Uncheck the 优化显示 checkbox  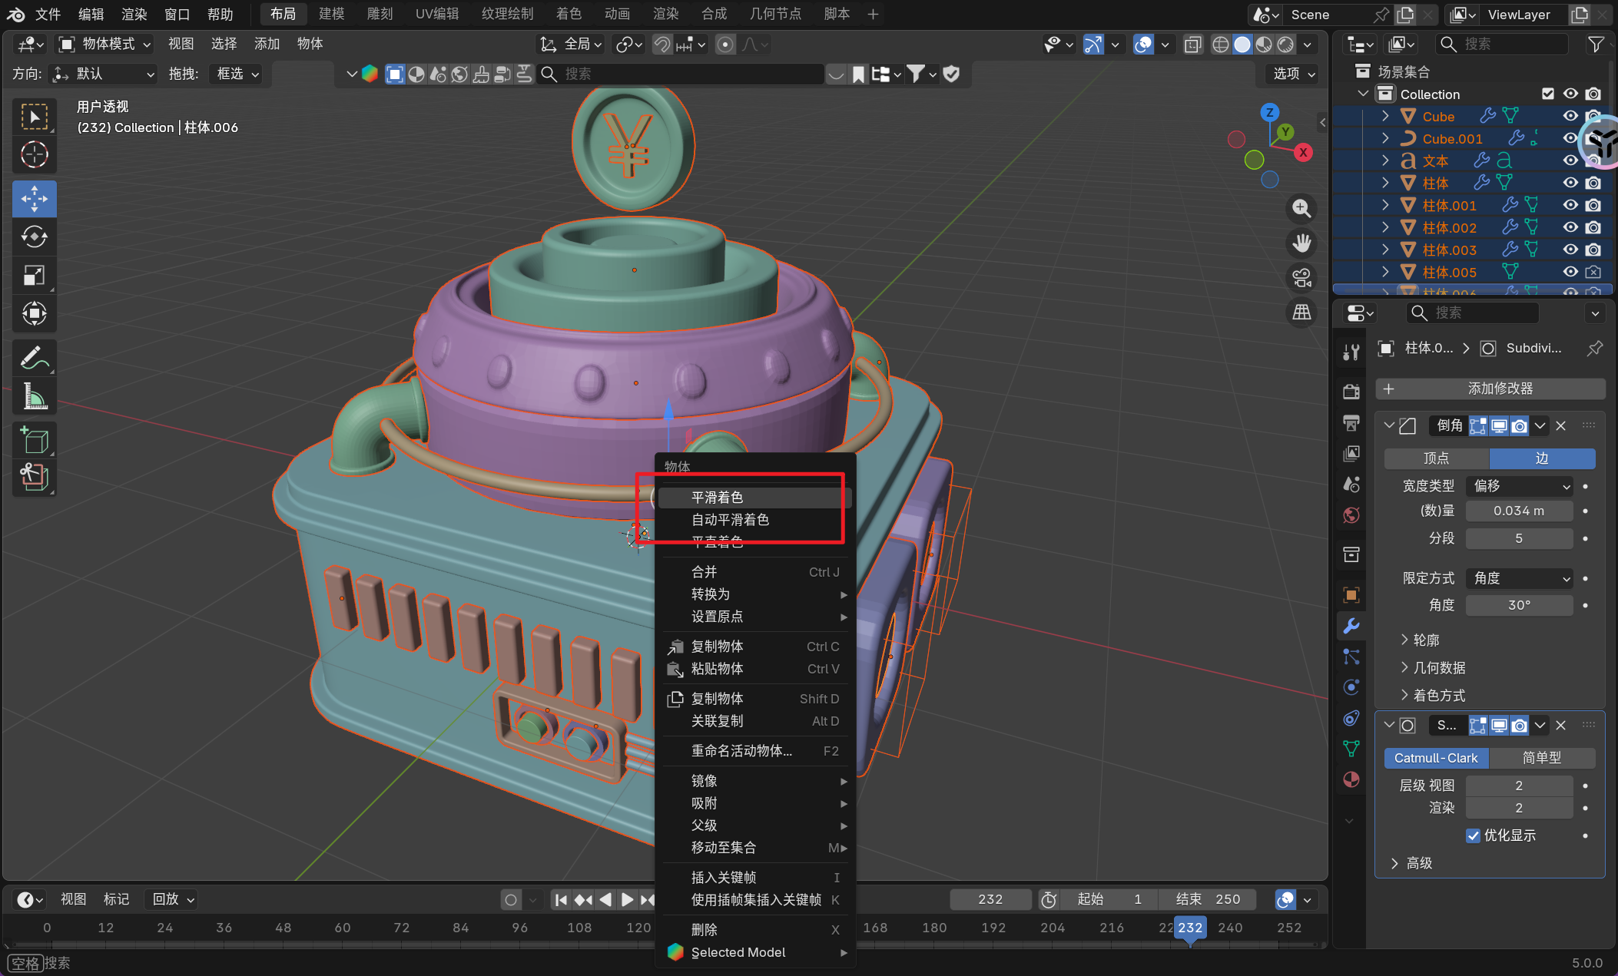[x=1473, y=835]
